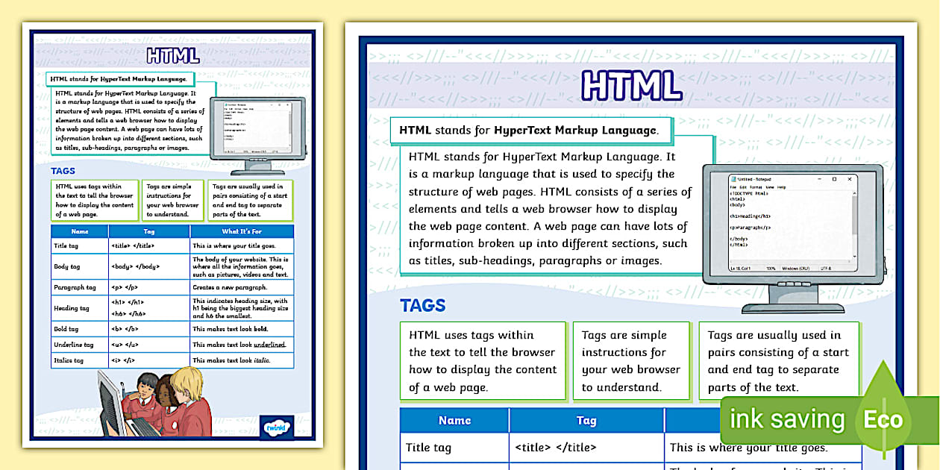Image resolution: width=940 pixels, height=470 pixels.
Task: Click the 100% zoom level indicator
Action: pyautogui.click(x=770, y=268)
